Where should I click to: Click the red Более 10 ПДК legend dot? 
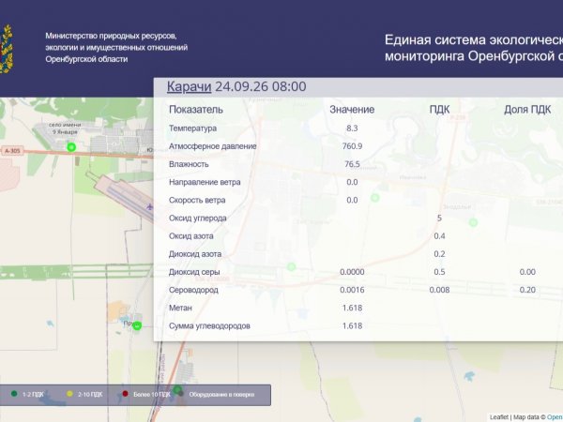tap(125, 394)
